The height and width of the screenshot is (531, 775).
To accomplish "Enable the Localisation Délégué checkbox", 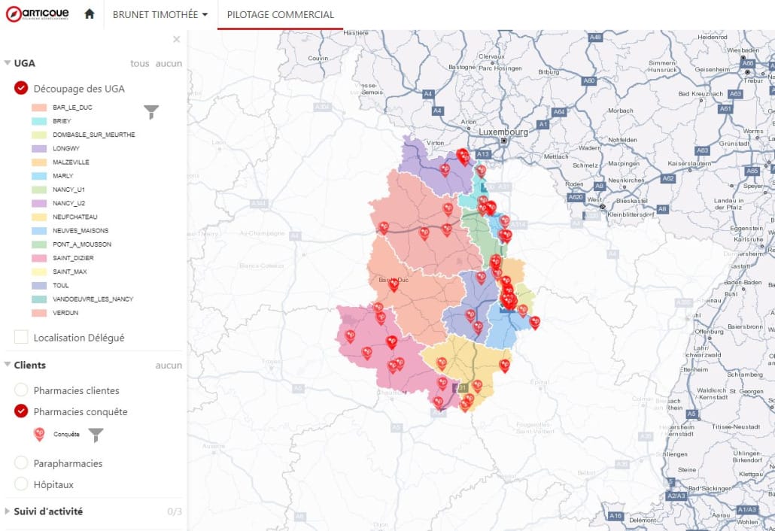I will point(21,338).
